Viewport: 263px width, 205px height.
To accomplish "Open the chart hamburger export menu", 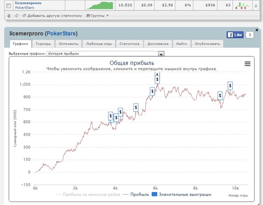I will [247, 64].
